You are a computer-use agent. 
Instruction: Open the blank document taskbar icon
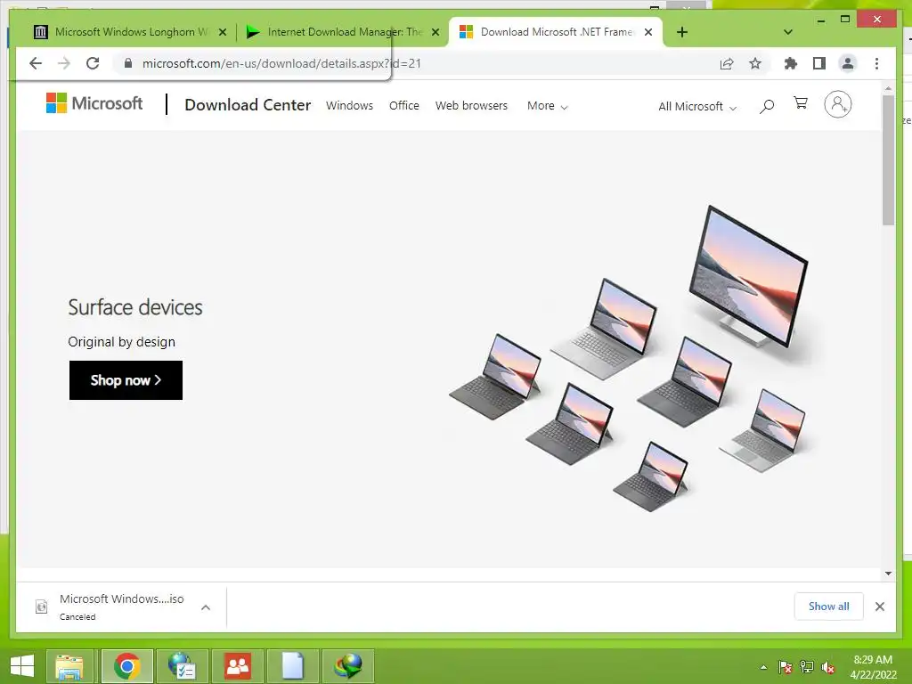(292, 666)
